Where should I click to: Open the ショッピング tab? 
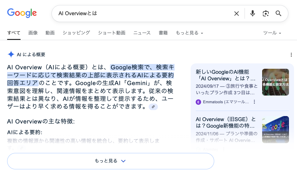[76, 33]
